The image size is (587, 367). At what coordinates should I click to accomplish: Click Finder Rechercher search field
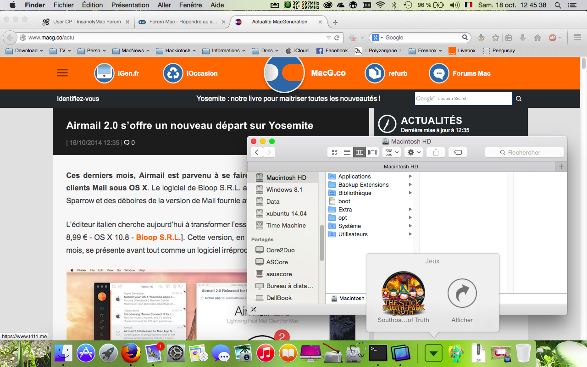[x=524, y=152]
